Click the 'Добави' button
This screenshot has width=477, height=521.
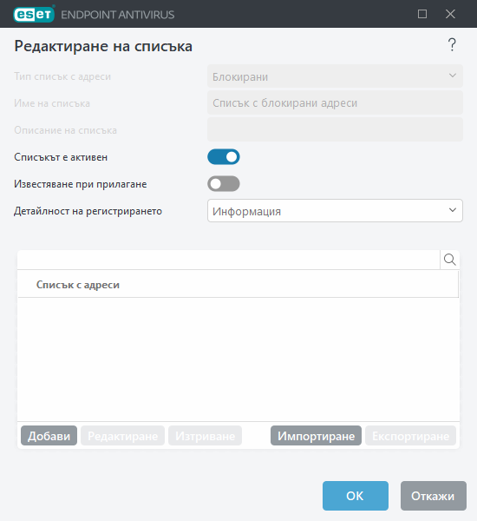(49, 436)
